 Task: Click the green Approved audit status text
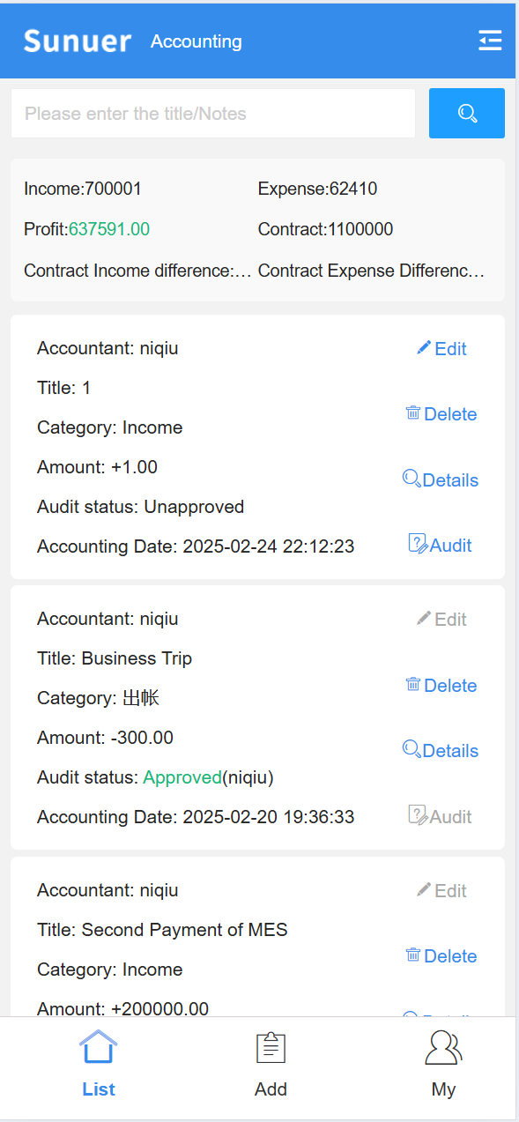coord(182,777)
